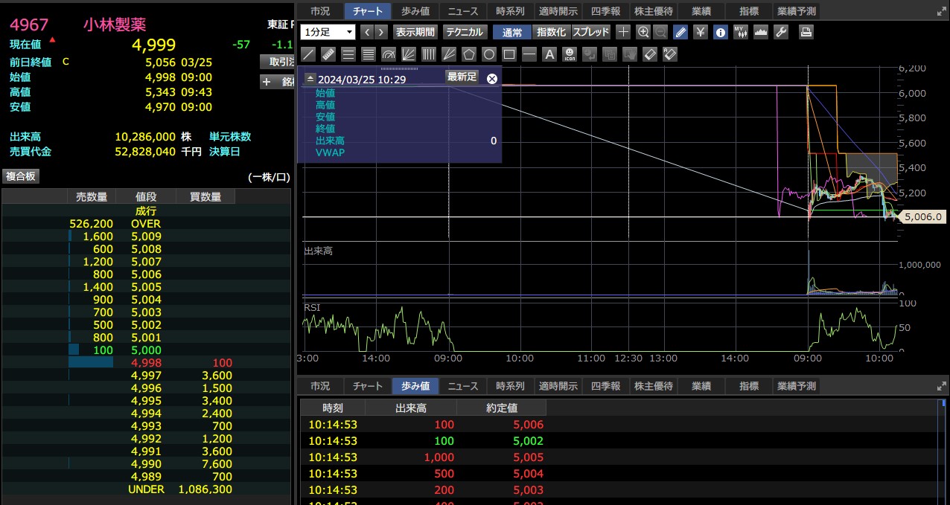Open the ニュース tab in upper panel
This screenshot has width=950, height=505.
[x=463, y=11]
